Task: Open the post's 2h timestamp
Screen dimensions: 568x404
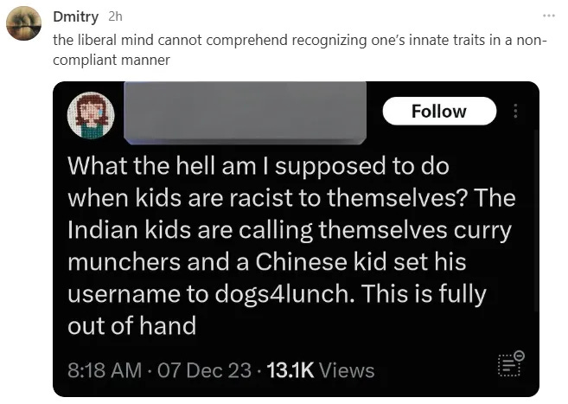Action: click(115, 16)
